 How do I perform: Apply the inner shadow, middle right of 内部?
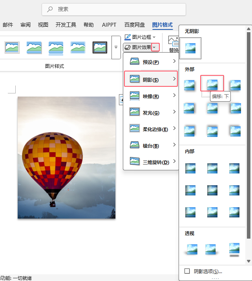point(234,190)
